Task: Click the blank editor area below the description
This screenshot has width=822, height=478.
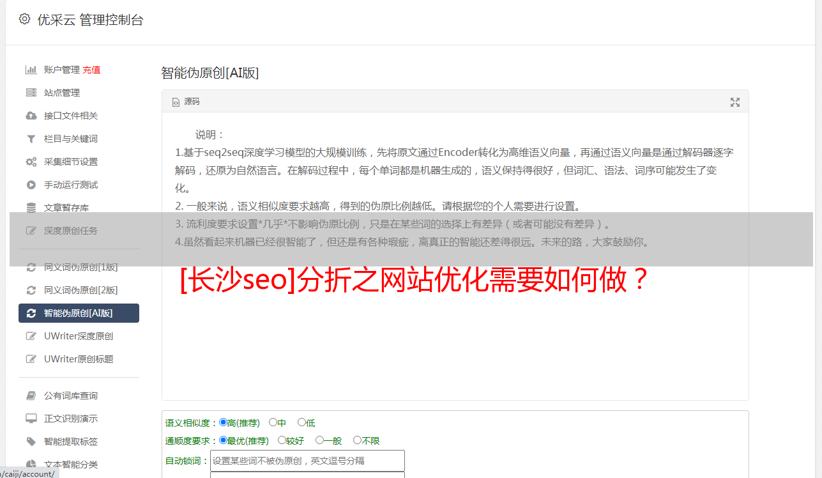Action: [x=455, y=345]
